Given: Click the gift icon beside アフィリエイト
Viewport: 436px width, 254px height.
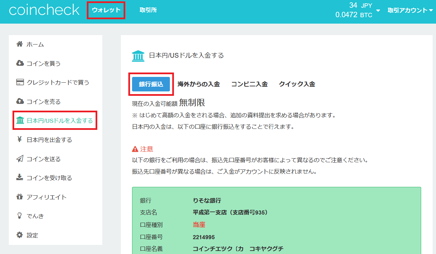Looking at the screenshot, I should pyautogui.click(x=20, y=197).
